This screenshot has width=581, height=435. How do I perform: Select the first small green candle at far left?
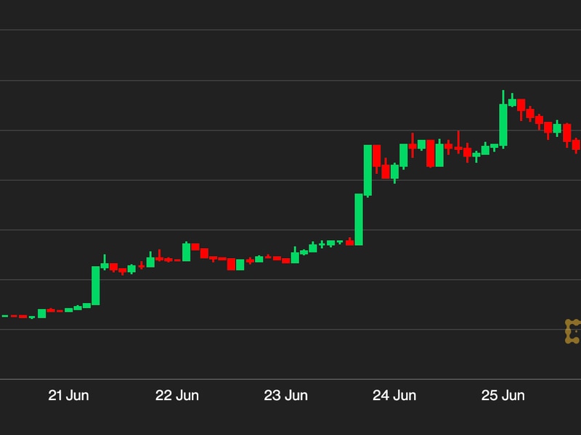4,316
